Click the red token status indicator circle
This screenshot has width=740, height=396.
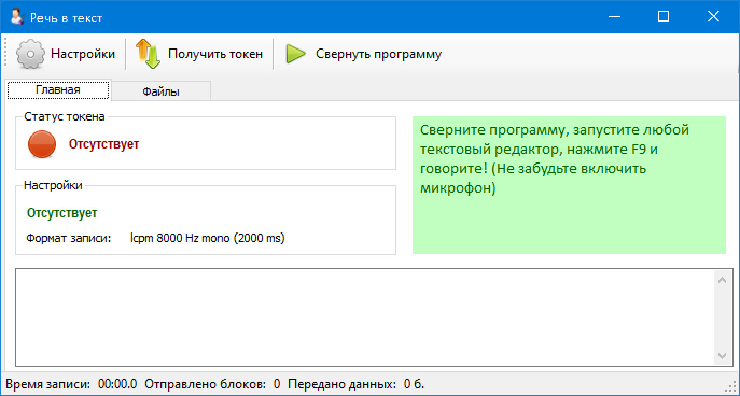click(42, 144)
